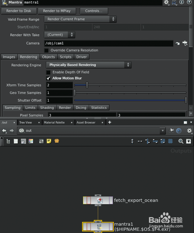
Task: Add a network box
Action: (x=41, y=141)
